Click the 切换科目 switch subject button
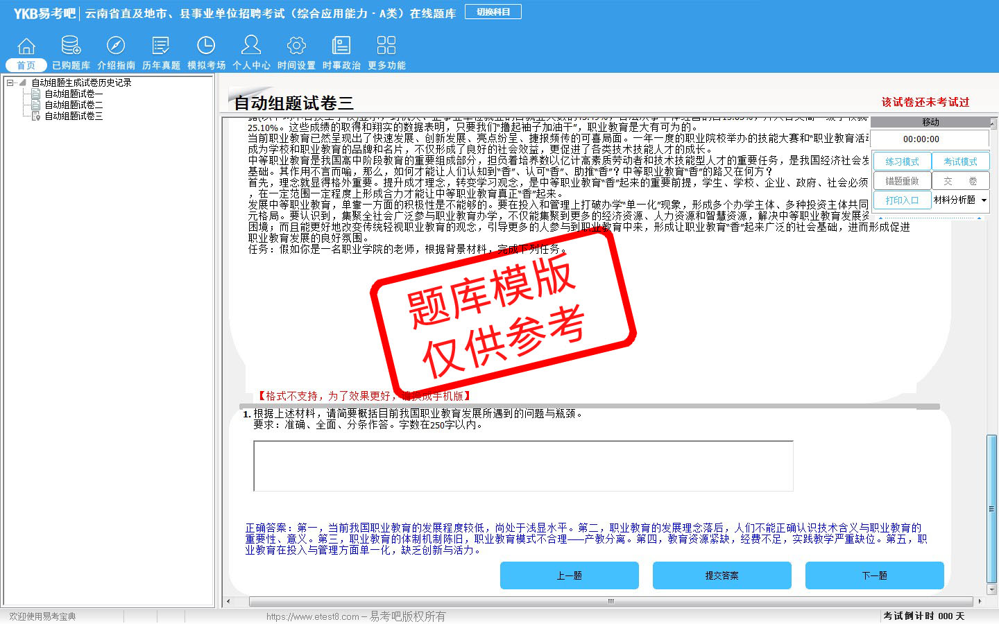The width and height of the screenshot is (999, 624). coord(493,12)
